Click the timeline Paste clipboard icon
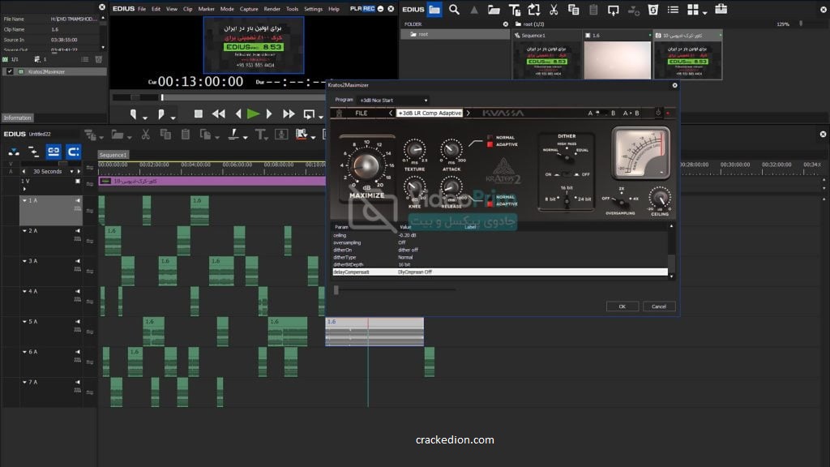Screen dimensions: 830x467 click(186, 135)
